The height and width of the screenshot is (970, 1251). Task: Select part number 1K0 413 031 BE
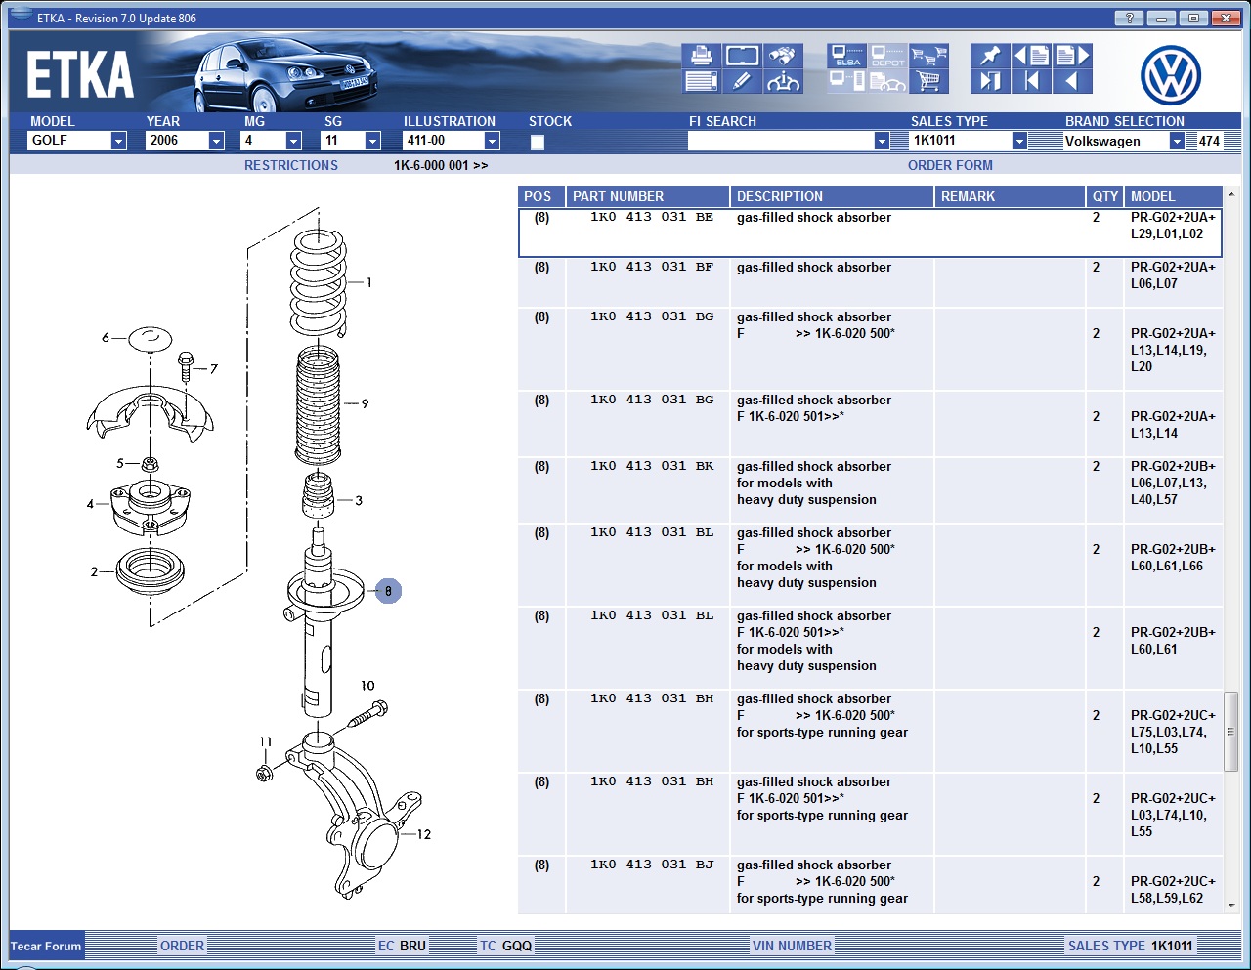[652, 217]
